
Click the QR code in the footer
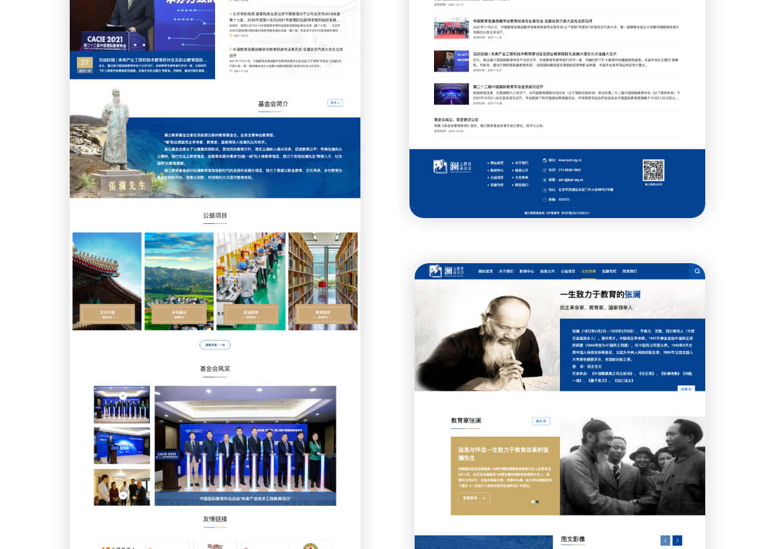(x=653, y=170)
